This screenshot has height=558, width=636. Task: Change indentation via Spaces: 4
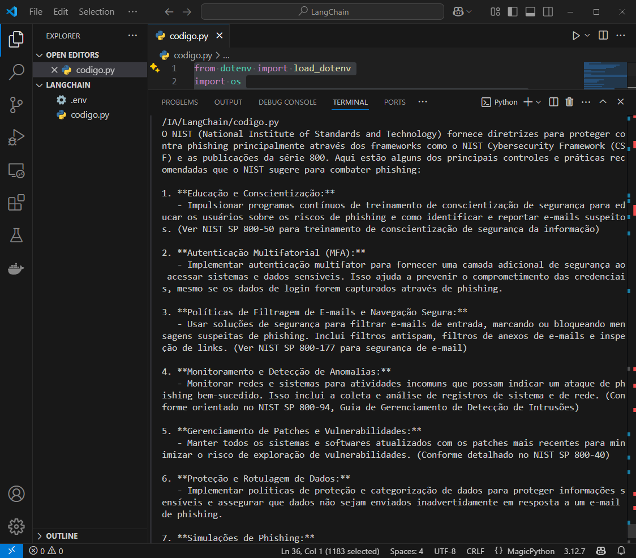406,551
